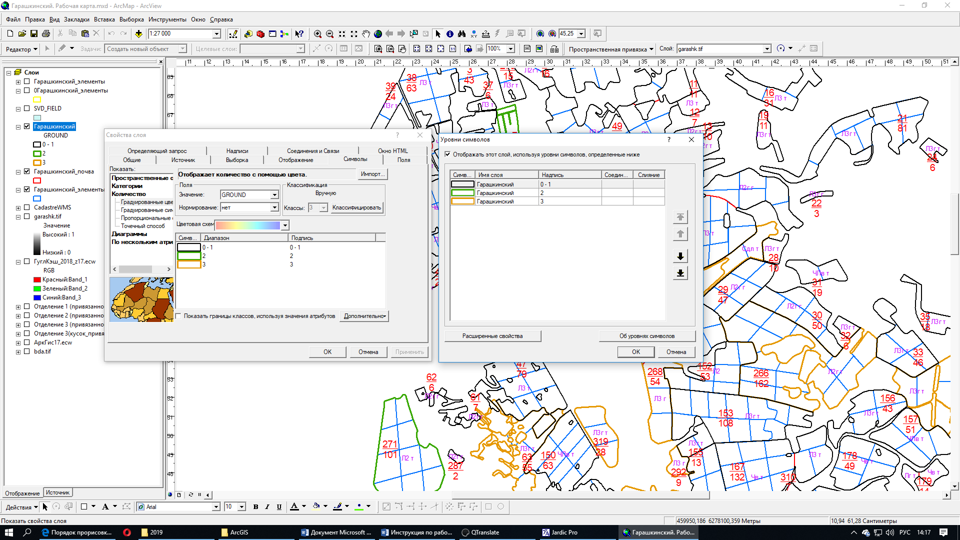The width and height of the screenshot is (960, 540).
Task: Click the Расширенные свойства button
Action: pyautogui.click(x=492, y=336)
